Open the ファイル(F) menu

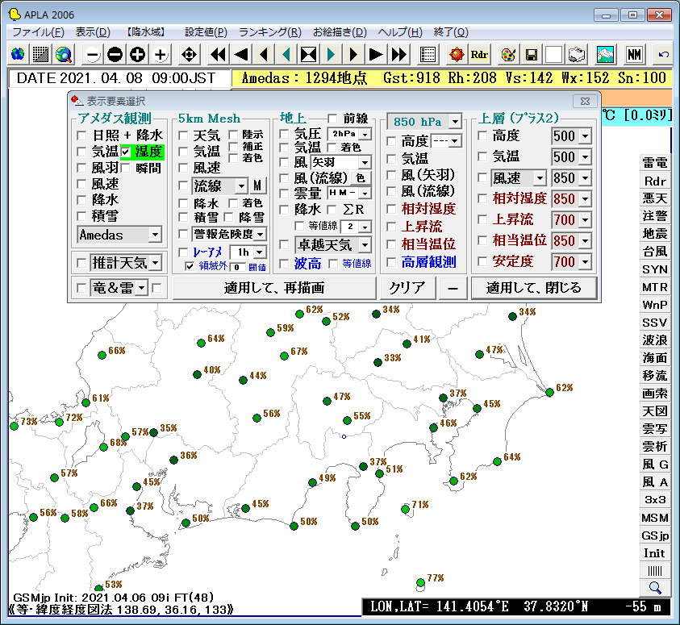38,32
